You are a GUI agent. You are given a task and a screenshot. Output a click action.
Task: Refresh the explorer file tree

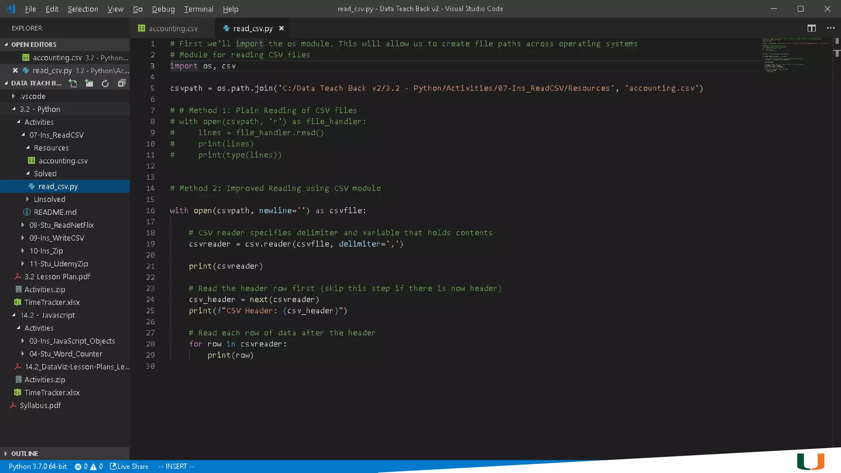pyautogui.click(x=105, y=83)
